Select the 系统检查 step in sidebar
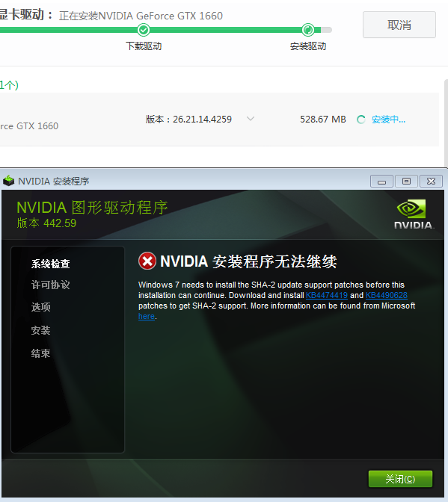 (50, 264)
